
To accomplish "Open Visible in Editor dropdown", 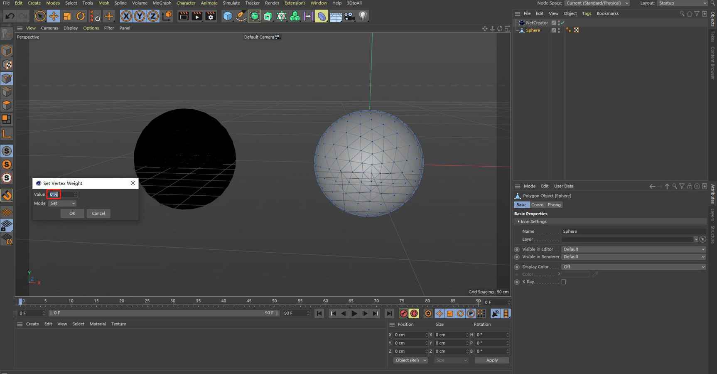I will pyautogui.click(x=634, y=249).
